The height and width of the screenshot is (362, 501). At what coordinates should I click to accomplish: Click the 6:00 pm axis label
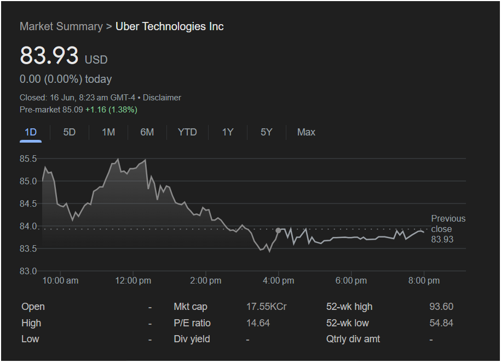click(351, 281)
